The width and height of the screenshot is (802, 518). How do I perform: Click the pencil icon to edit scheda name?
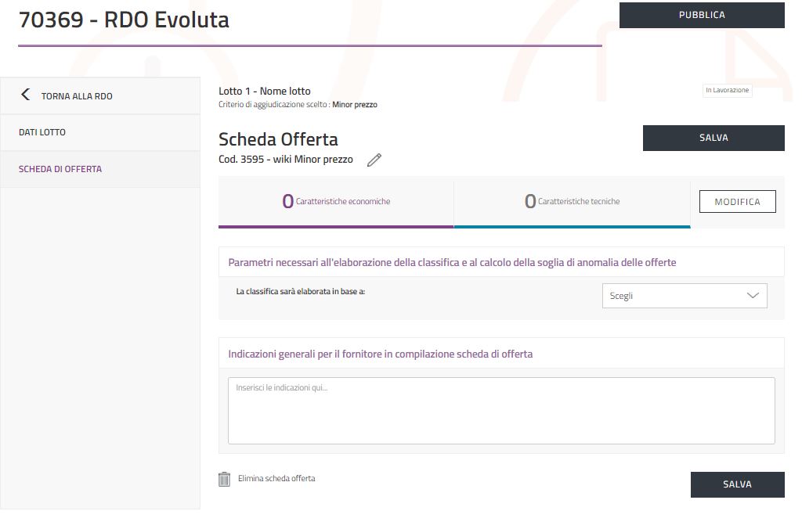pos(374,160)
